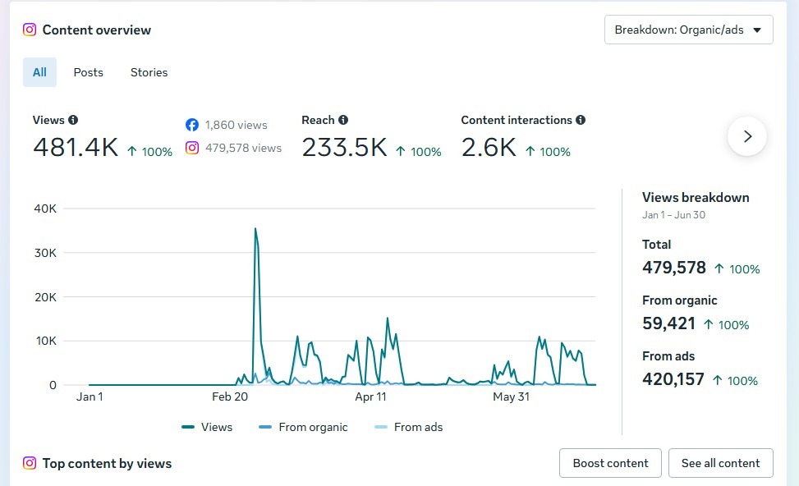Image resolution: width=799 pixels, height=486 pixels.
Task: Click the 481.4K views value
Action: [x=76, y=148]
